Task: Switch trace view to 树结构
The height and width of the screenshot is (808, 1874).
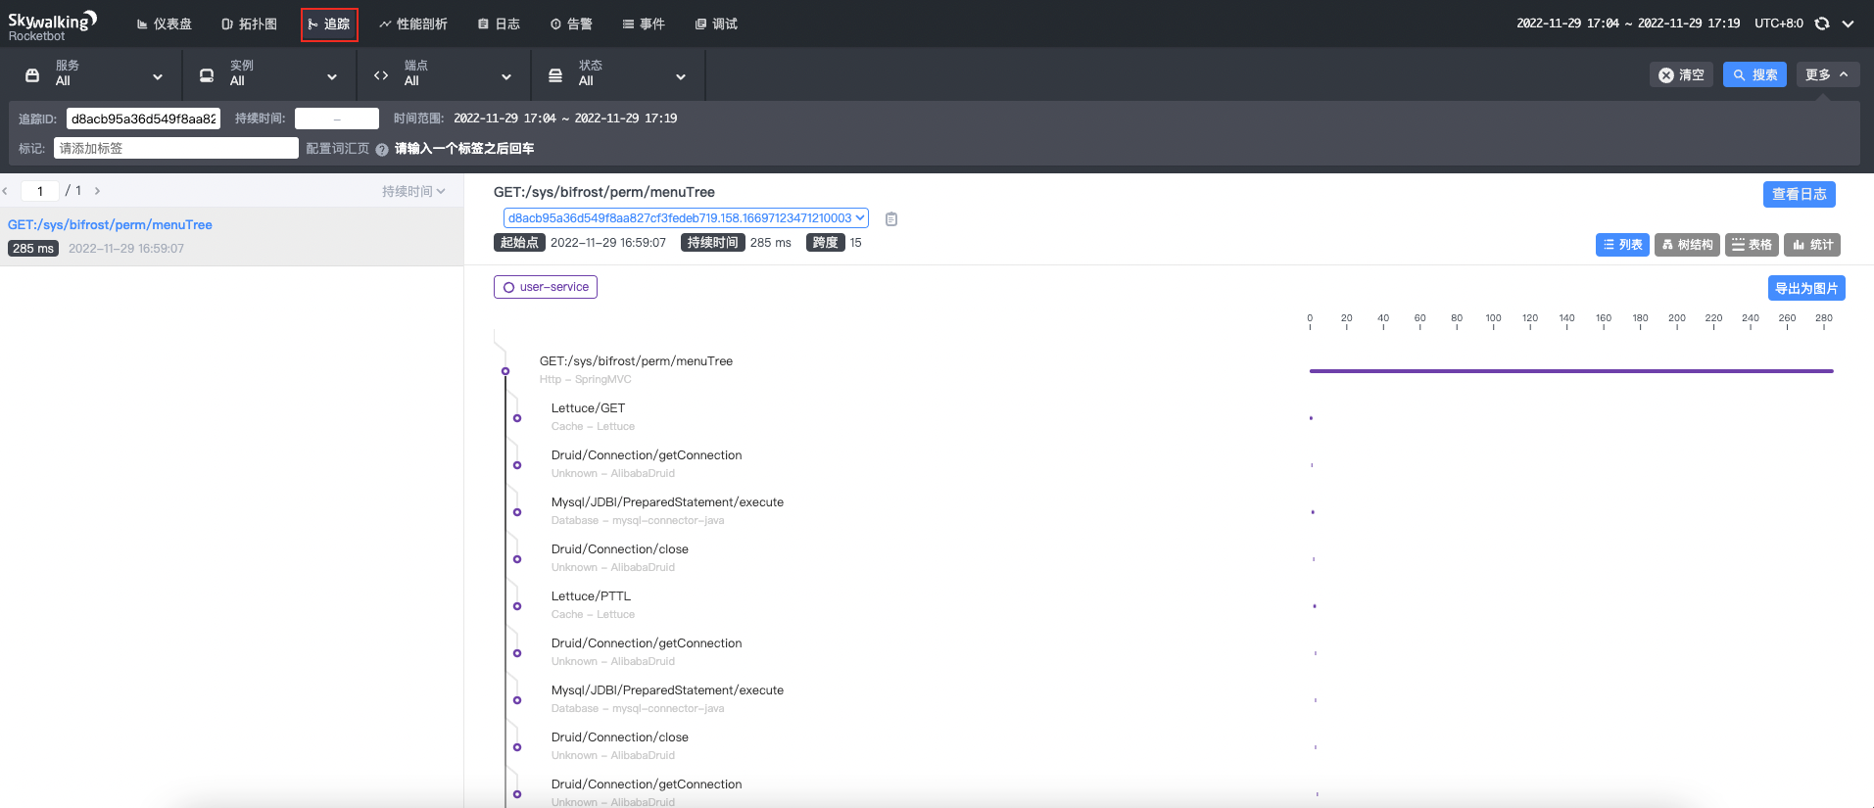Action: click(x=1687, y=245)
